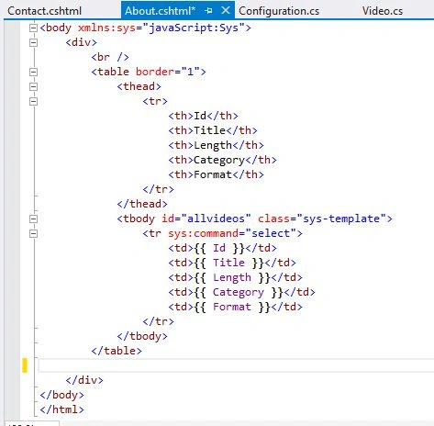The height and width of the screenshot is (426, 434).
Task: Click the closing html tag
Action: point(61,409)
